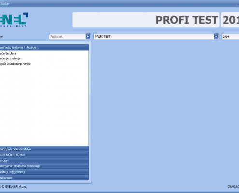Click the large PROFI TEST title banner
Image resolution: width=239 pixels, height=193 pixels.
pyautogui.click(x=146, y=20)
